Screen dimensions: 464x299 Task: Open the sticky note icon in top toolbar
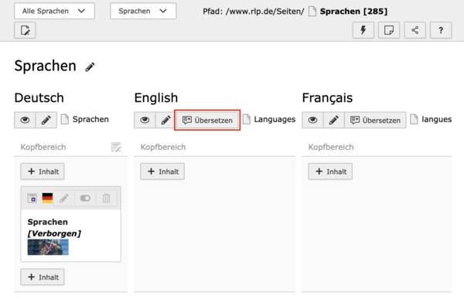(x=389, y=30)
